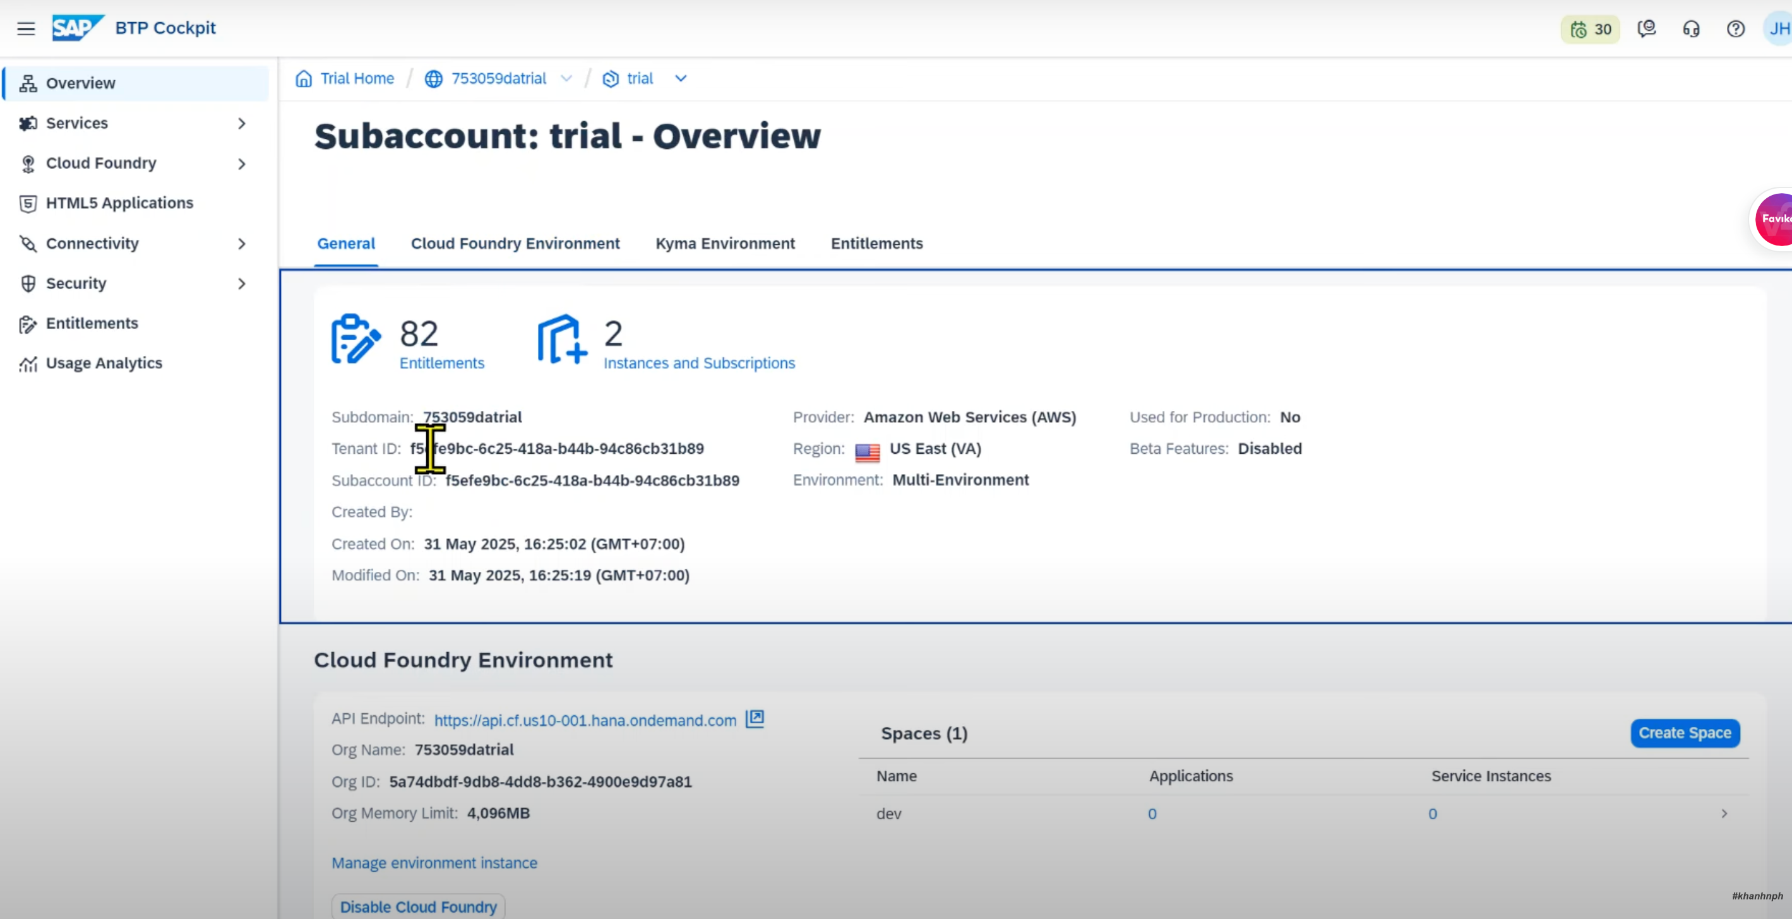The image size is (1792, 919).
Task: Click the Security shield icon in the sidebar
Action: tap(28, 283)
